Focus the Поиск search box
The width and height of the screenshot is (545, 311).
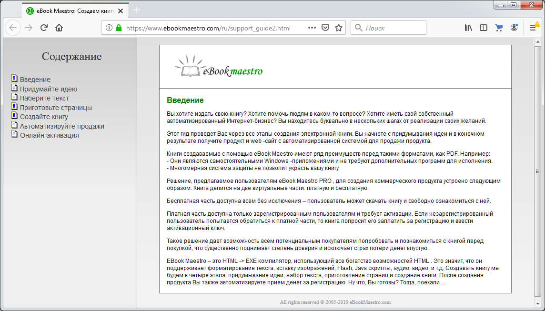click(x=388, y=28)
